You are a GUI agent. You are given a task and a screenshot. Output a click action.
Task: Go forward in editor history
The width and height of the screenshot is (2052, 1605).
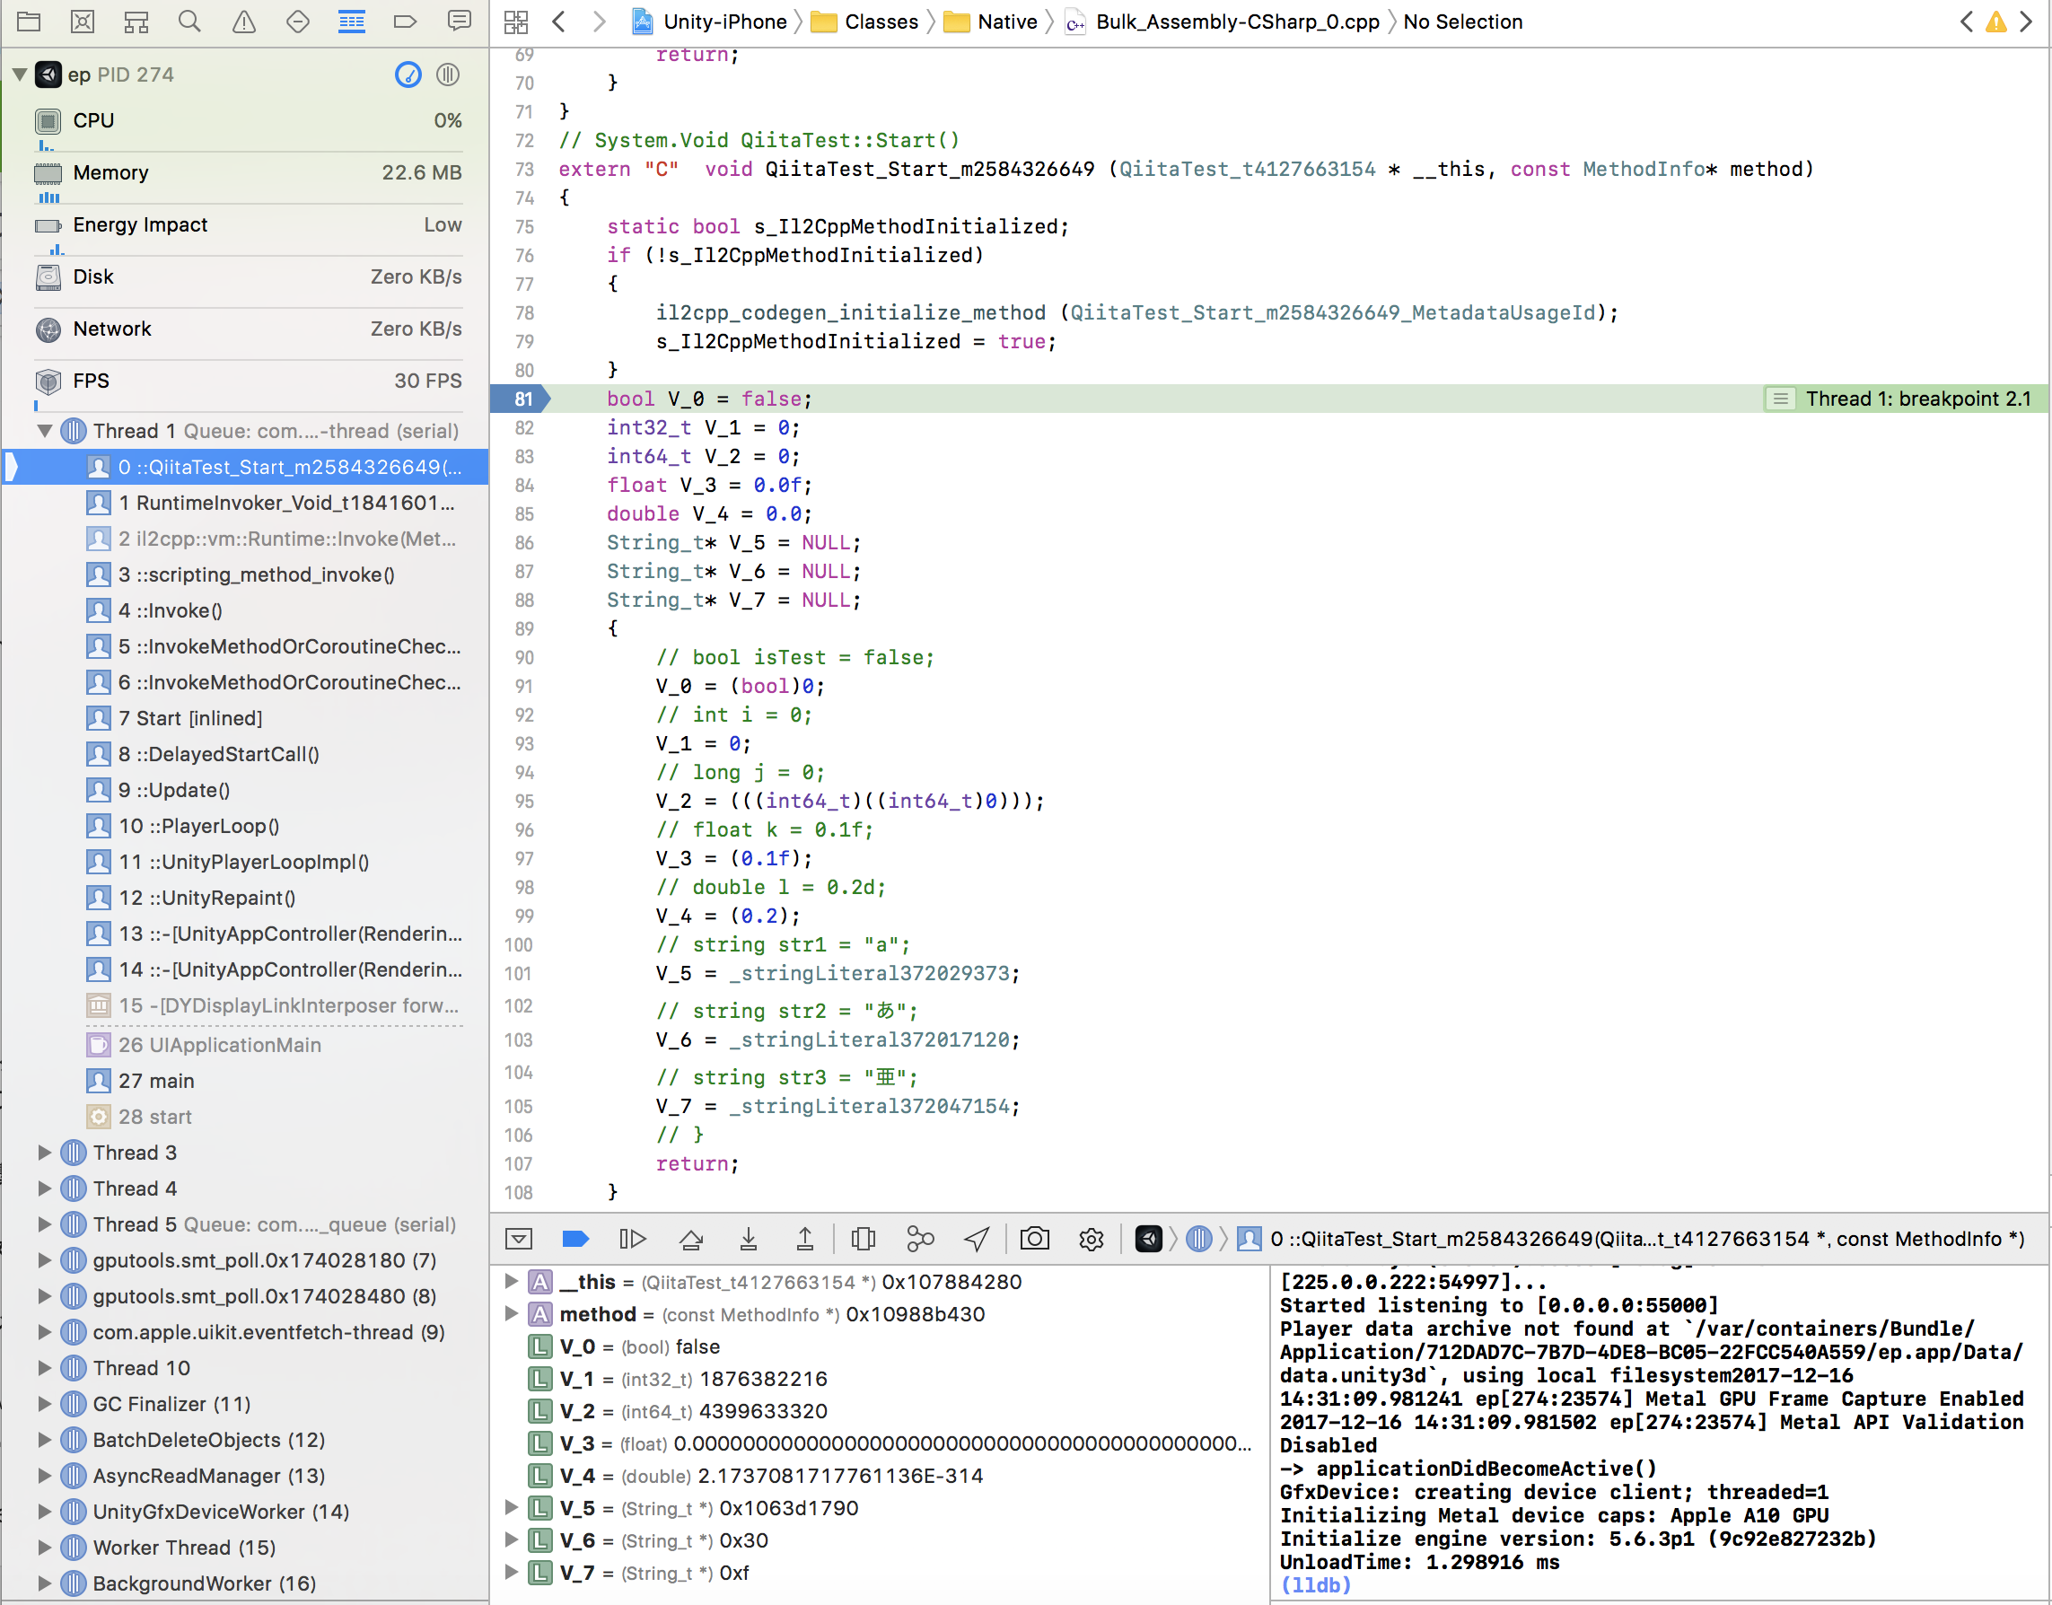600,22
